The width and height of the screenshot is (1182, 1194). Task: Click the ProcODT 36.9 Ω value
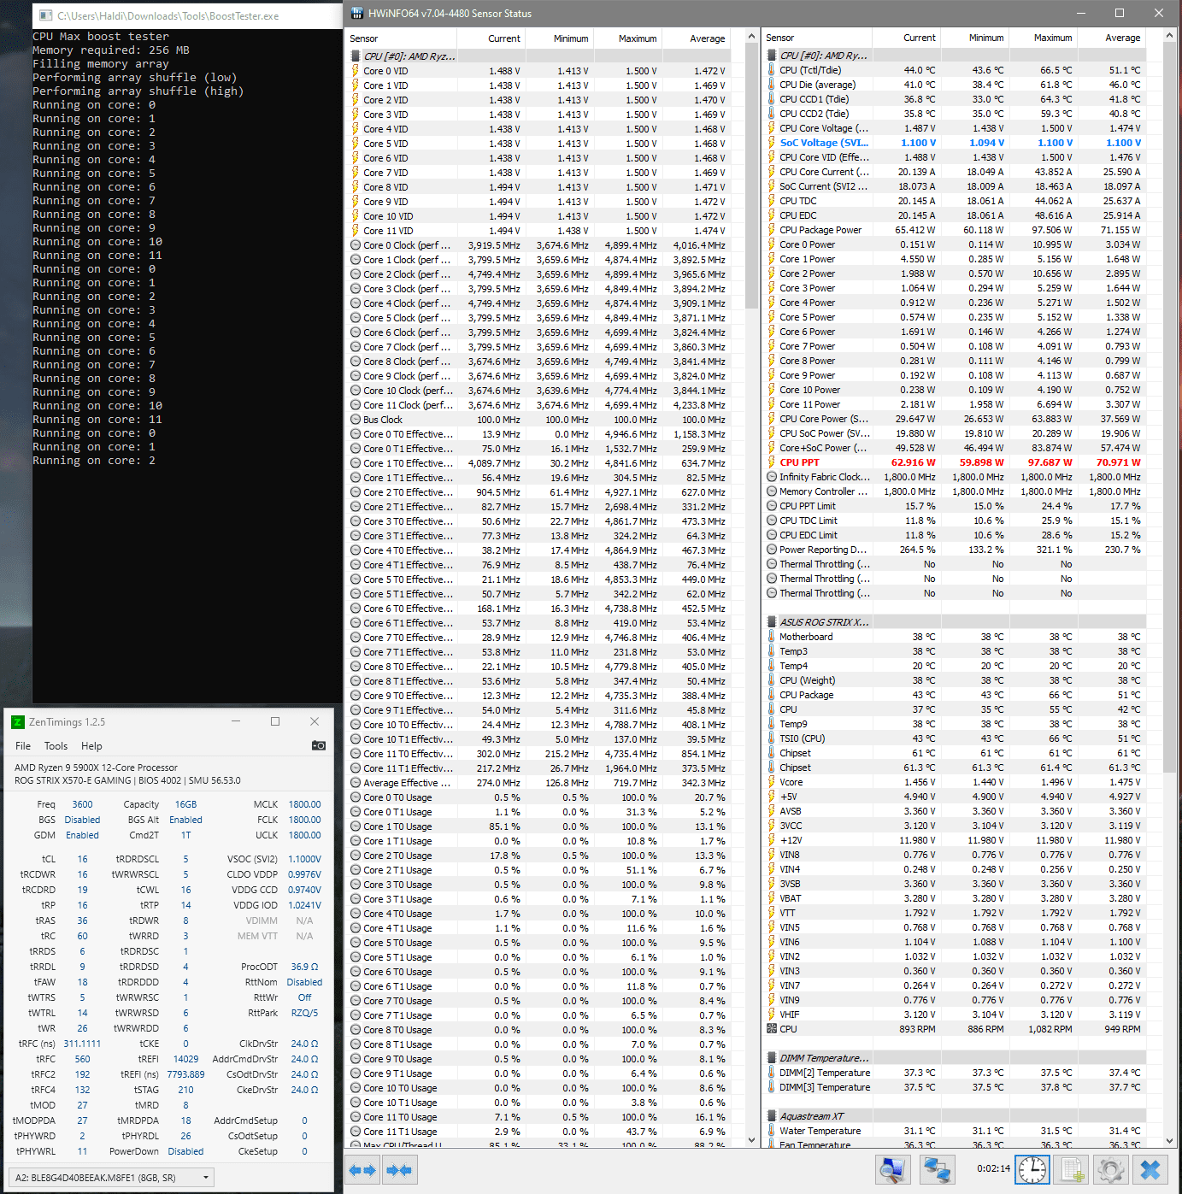point(304,967)
